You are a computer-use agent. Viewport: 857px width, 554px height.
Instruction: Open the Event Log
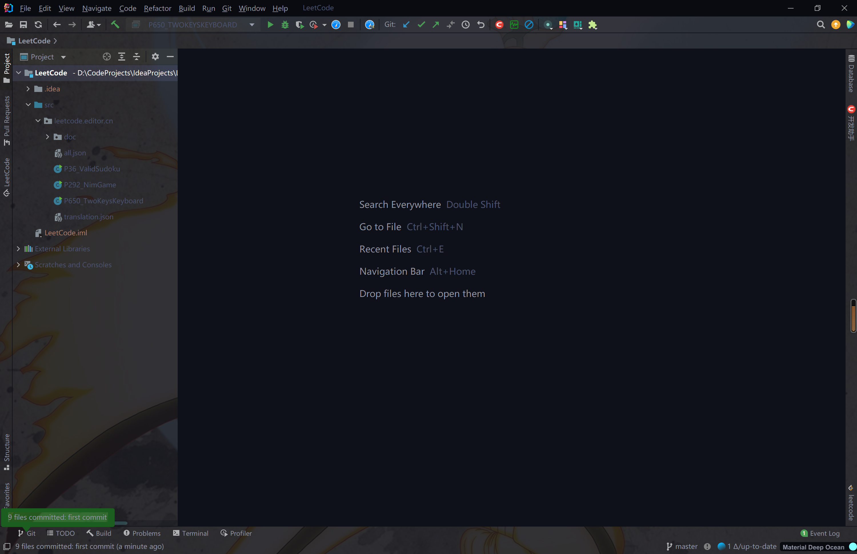click(820, 533)
